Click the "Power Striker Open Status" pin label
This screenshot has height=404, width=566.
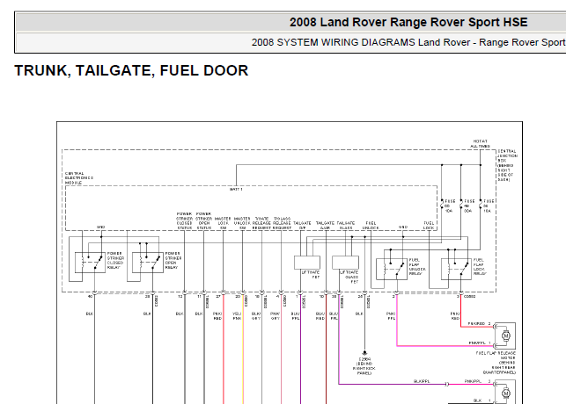coord(204,220)
